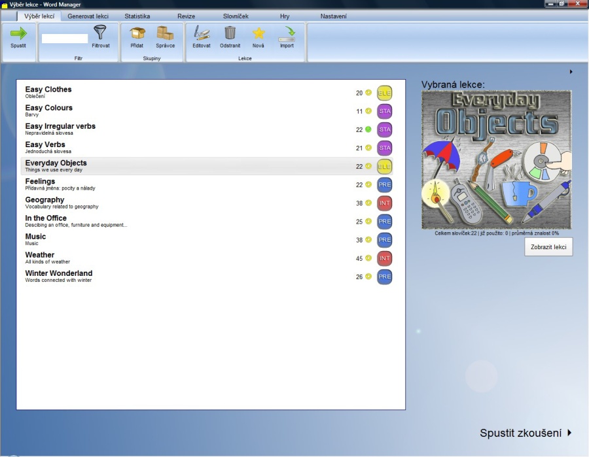Screen dimensions: 589x457
Task: Click the ELE badge next to Easy Clothes
Action: (384, 92)
